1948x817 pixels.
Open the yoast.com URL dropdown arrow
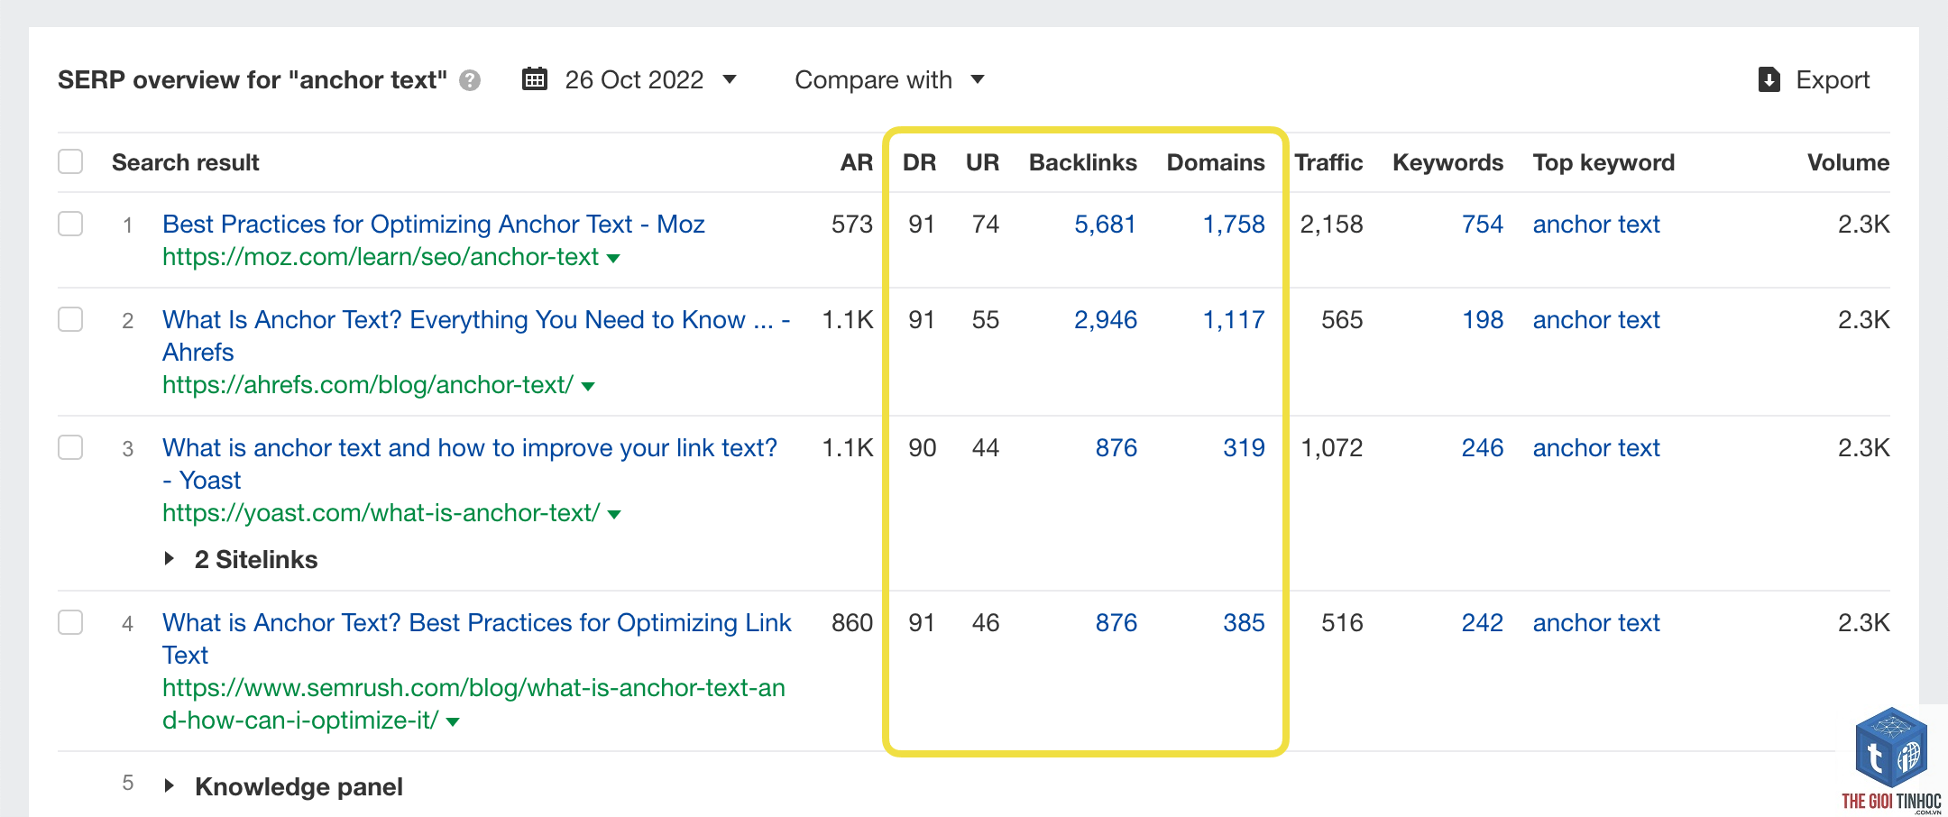(x=614, y=515)
